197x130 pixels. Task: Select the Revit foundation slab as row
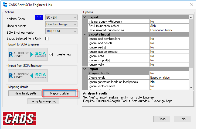point(138,26)
